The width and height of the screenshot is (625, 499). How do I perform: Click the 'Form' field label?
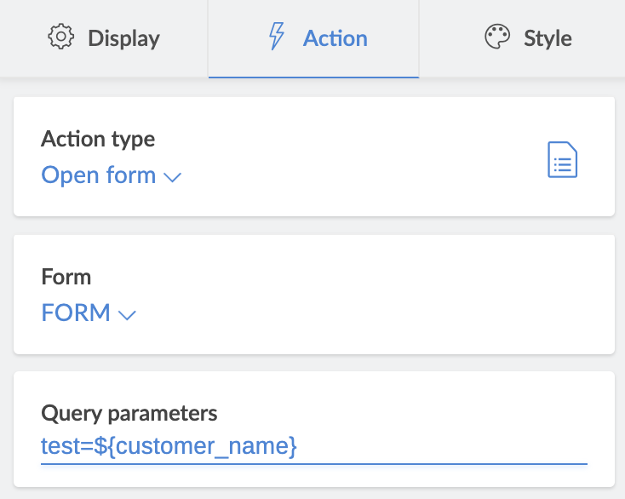[x=66, y=277]
